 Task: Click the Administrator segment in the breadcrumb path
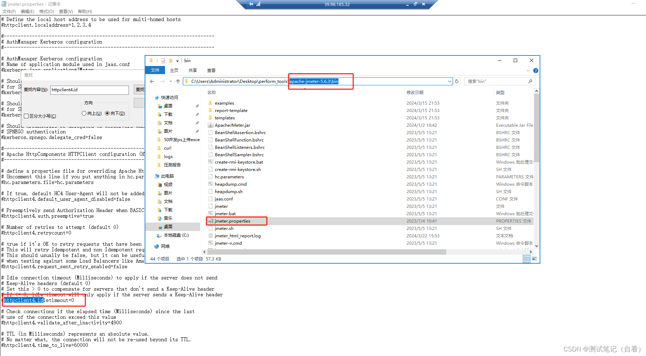[220, 81]
